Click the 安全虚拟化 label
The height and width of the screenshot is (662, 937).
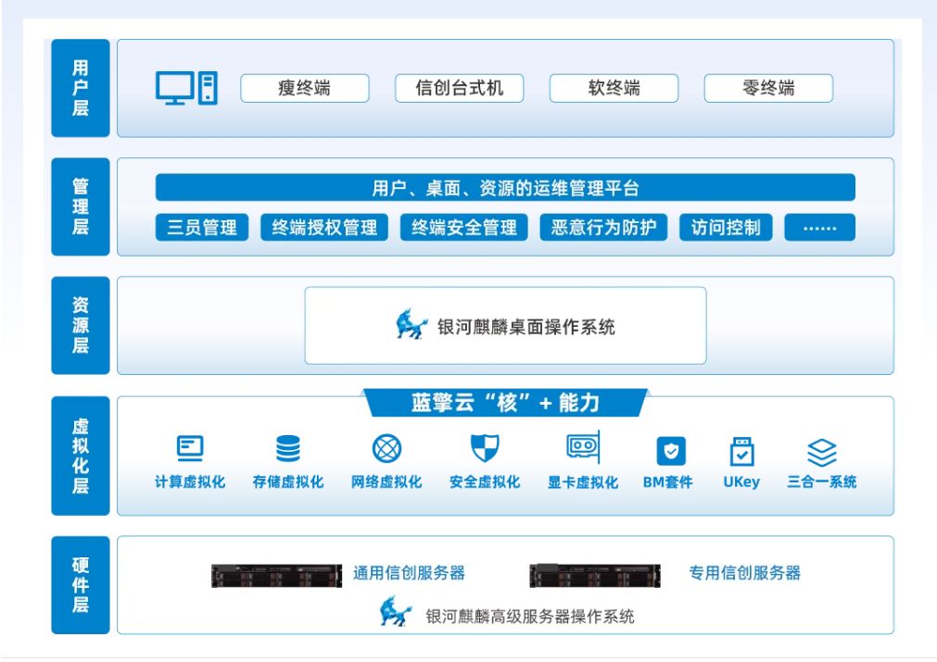(485, 481)
